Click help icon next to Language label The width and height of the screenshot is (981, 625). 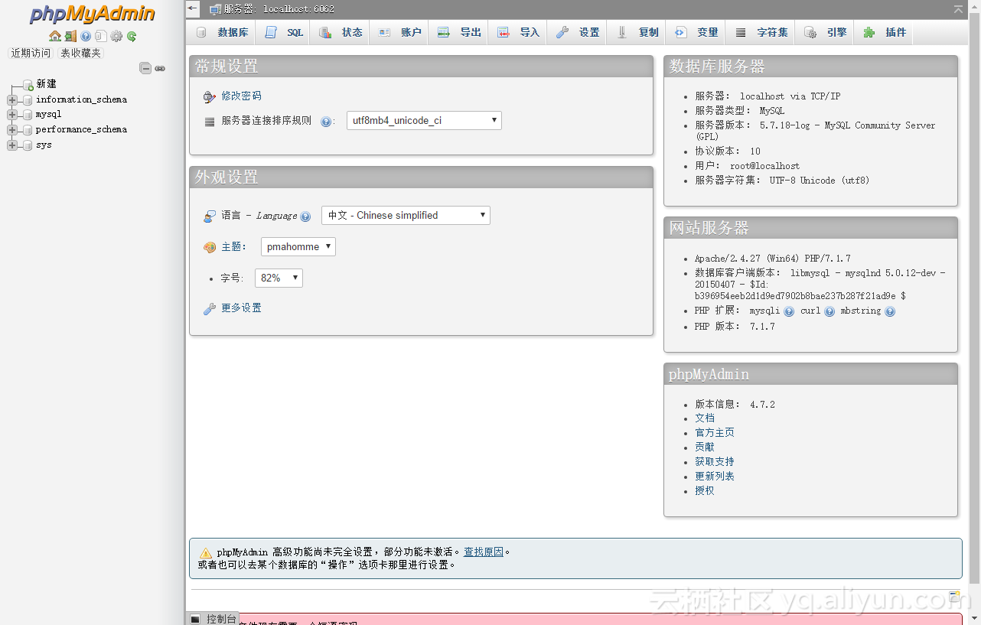305,216
